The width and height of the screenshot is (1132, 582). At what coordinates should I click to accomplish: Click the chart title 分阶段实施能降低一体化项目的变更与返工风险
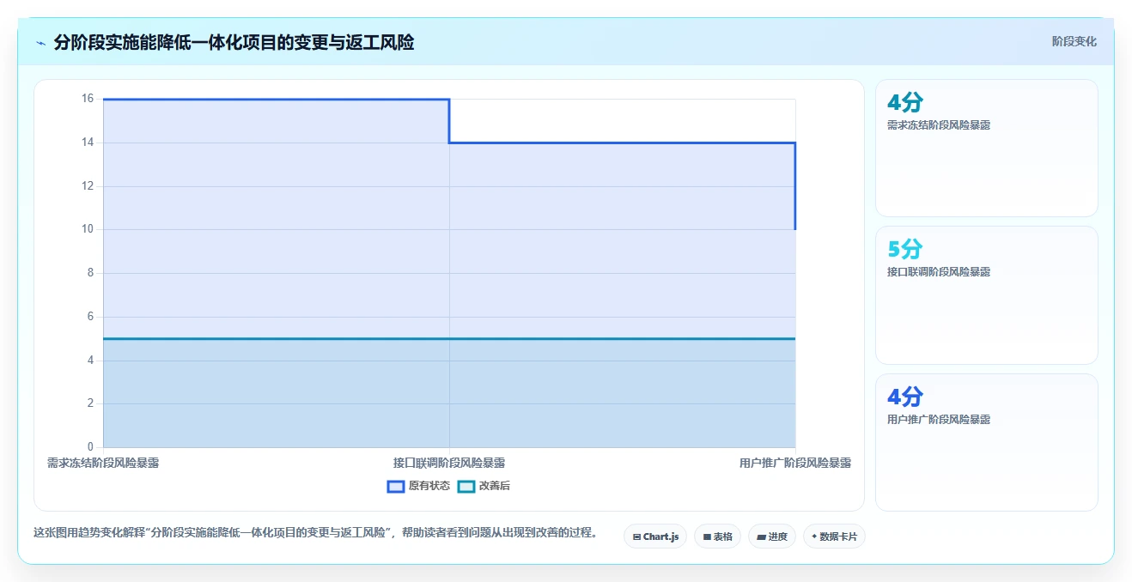click(x=234, y=42)
